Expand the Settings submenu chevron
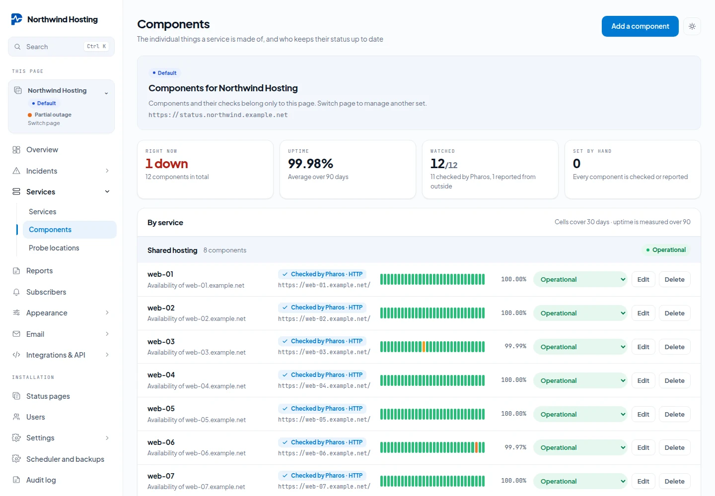Viewport: 715px width, 496px height. 107,438
